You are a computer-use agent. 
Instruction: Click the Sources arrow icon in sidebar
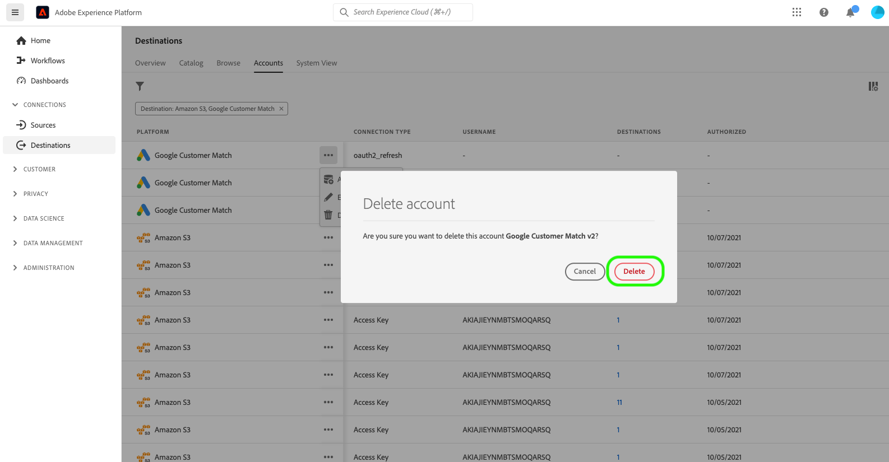click(21, 125)
